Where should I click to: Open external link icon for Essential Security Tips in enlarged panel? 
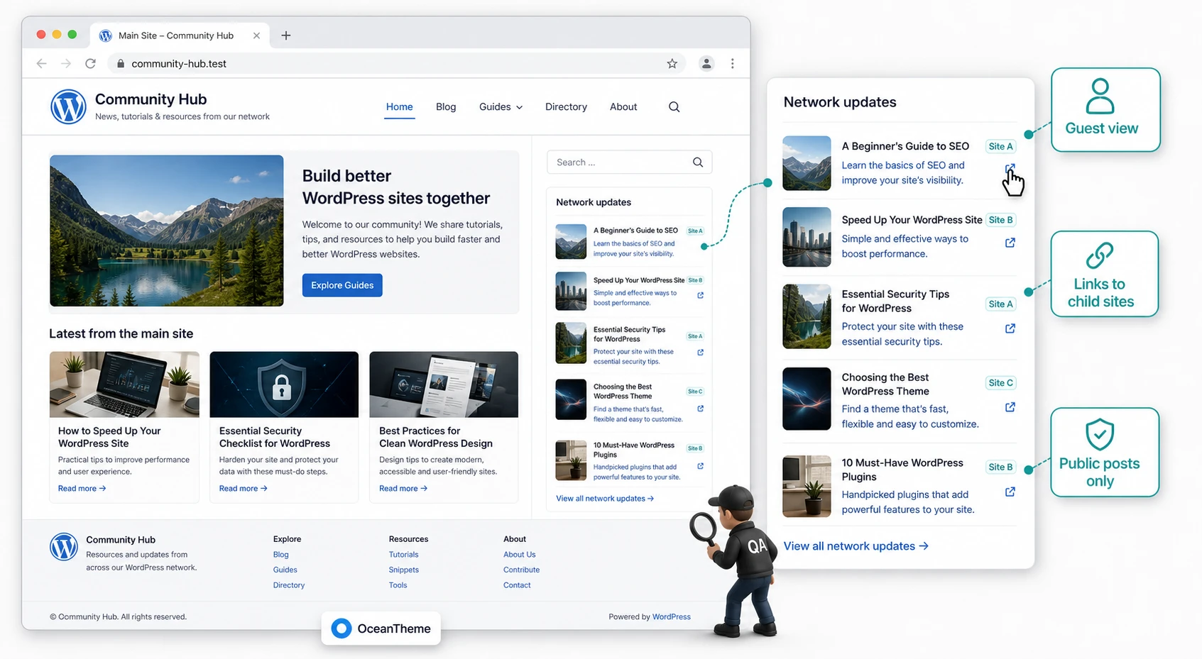[1010, 328]
